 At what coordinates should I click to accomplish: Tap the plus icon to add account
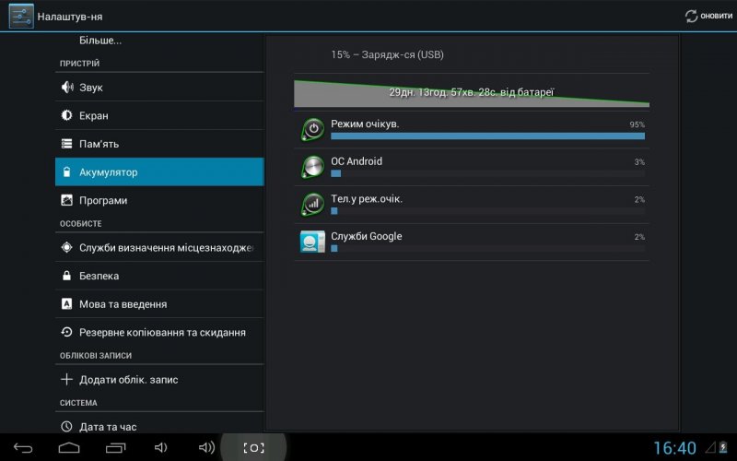tap(66, 379)
